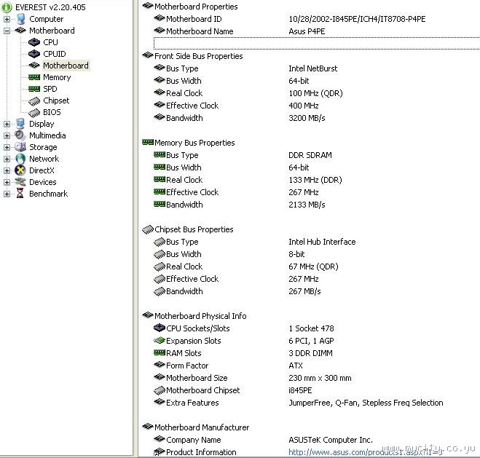The image size is (480, 458).
Task: Click the DirectX yellow X icon
Action: coord(20,170)
